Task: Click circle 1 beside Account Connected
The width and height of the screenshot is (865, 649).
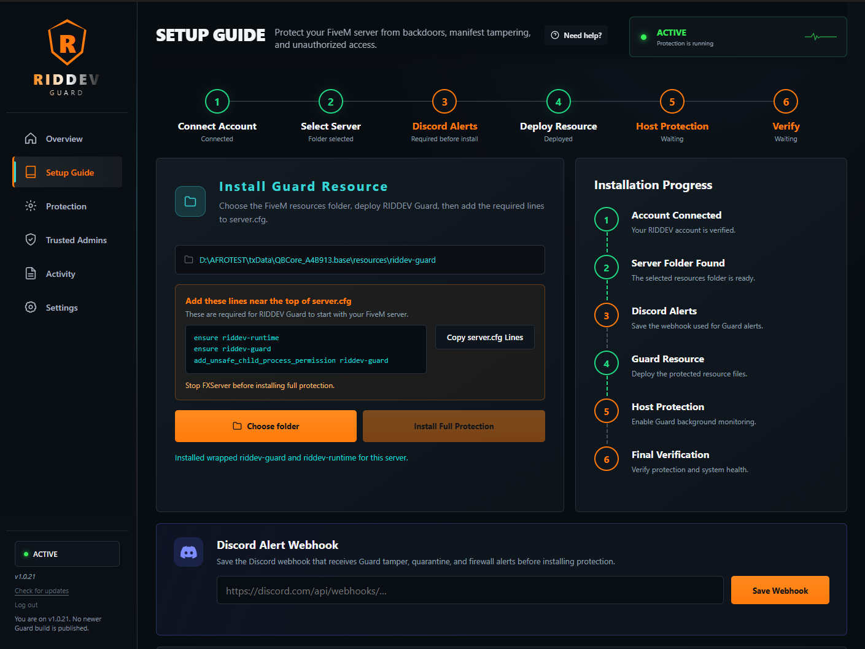Action: coord(607,220)
